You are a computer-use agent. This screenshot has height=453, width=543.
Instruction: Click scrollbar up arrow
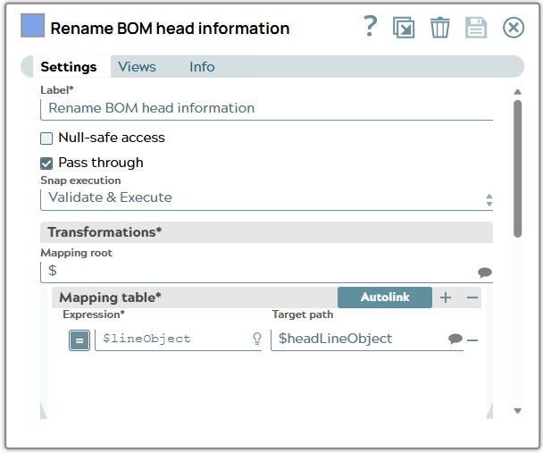tap(517, 92)
